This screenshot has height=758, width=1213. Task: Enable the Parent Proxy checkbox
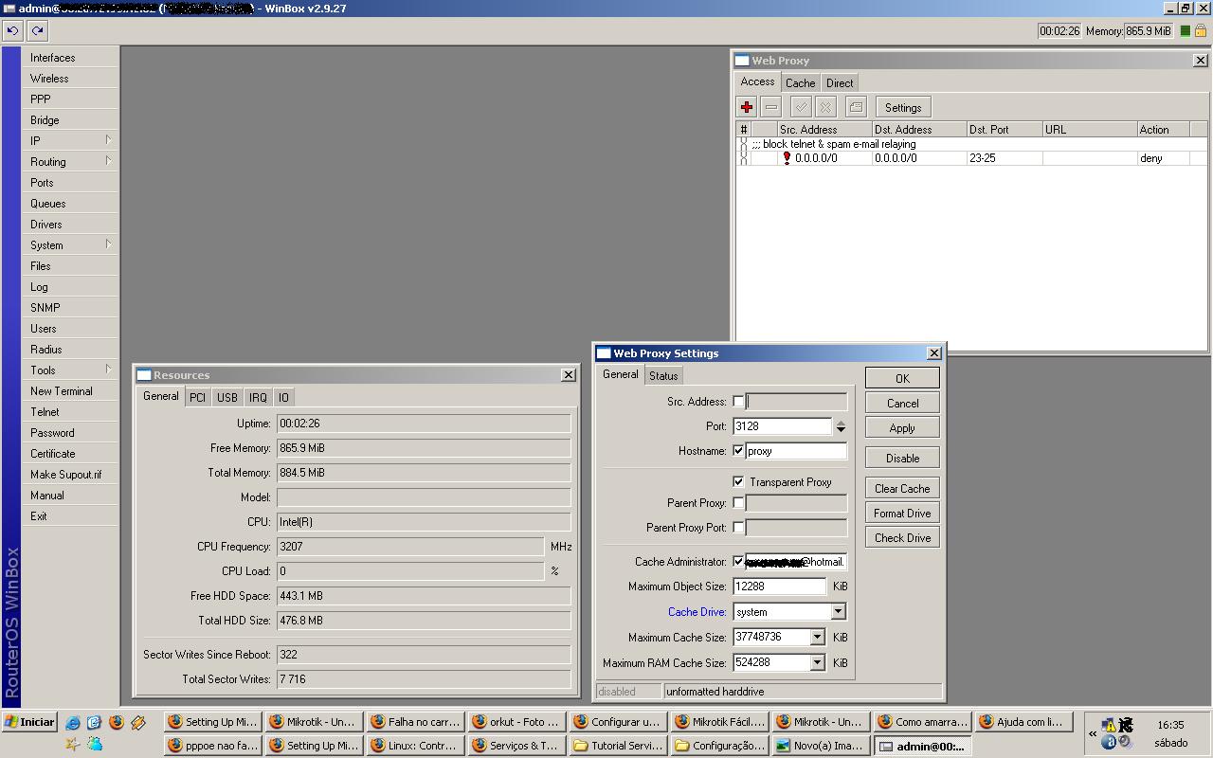coord(738,503)
